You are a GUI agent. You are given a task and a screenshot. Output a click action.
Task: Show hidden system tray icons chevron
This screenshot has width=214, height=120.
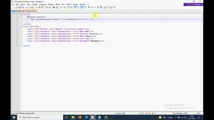(x=176, y=117)
